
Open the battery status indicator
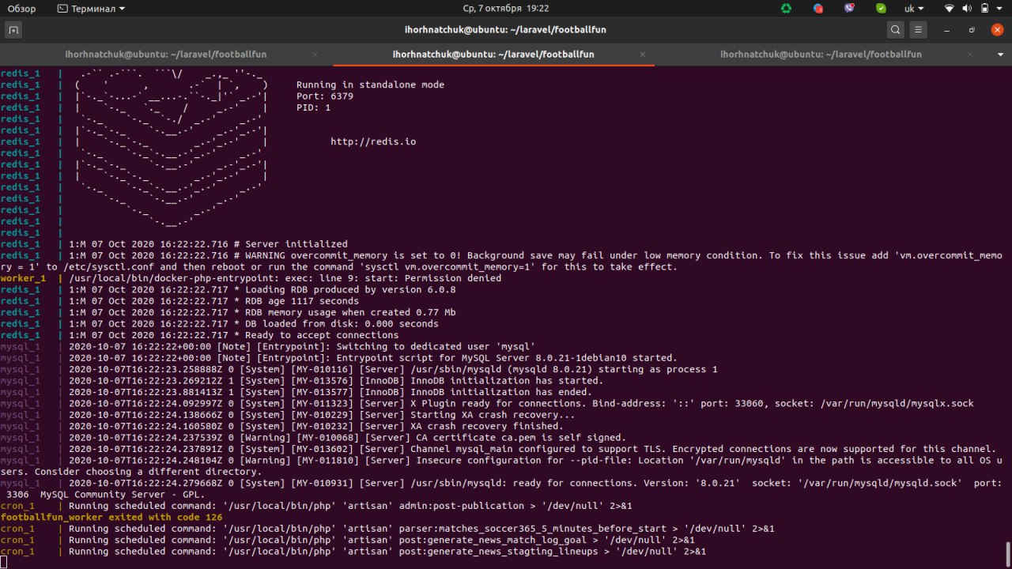[985, 9]
